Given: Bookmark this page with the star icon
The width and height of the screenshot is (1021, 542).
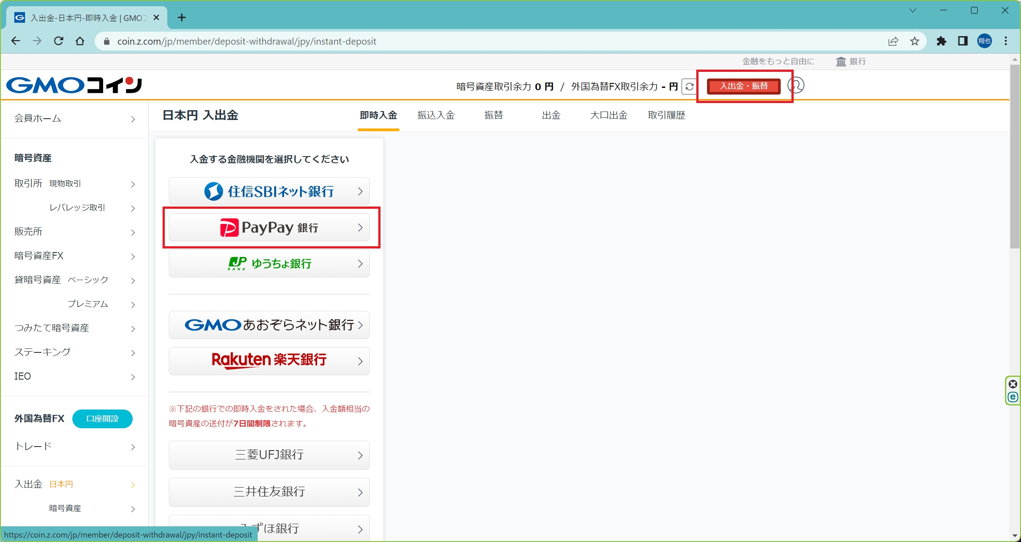Looking at the screenshot, I should (x=915, y=41).
